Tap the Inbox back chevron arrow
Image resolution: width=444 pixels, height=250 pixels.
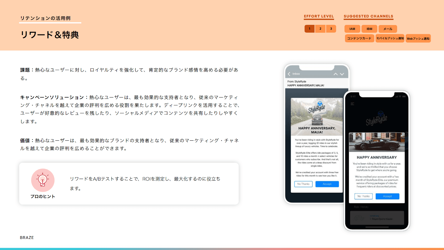tap(289, 74)
